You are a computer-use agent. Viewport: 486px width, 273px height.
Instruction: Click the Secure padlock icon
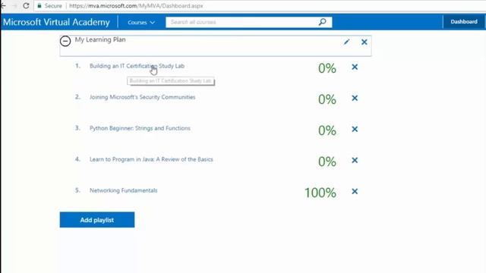coord(39,5)
